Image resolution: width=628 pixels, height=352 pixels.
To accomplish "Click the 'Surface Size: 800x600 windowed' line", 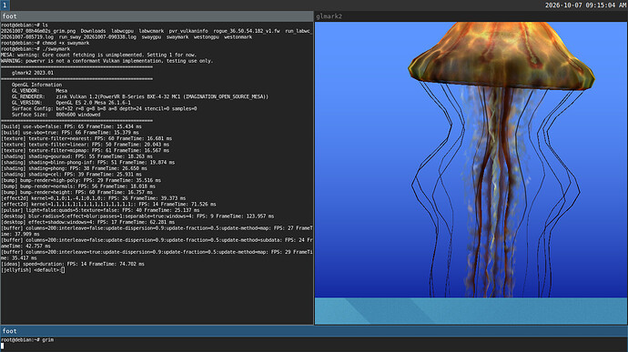I will (56, 115).
